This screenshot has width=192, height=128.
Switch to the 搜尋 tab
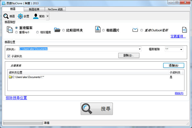coord(13,9)
